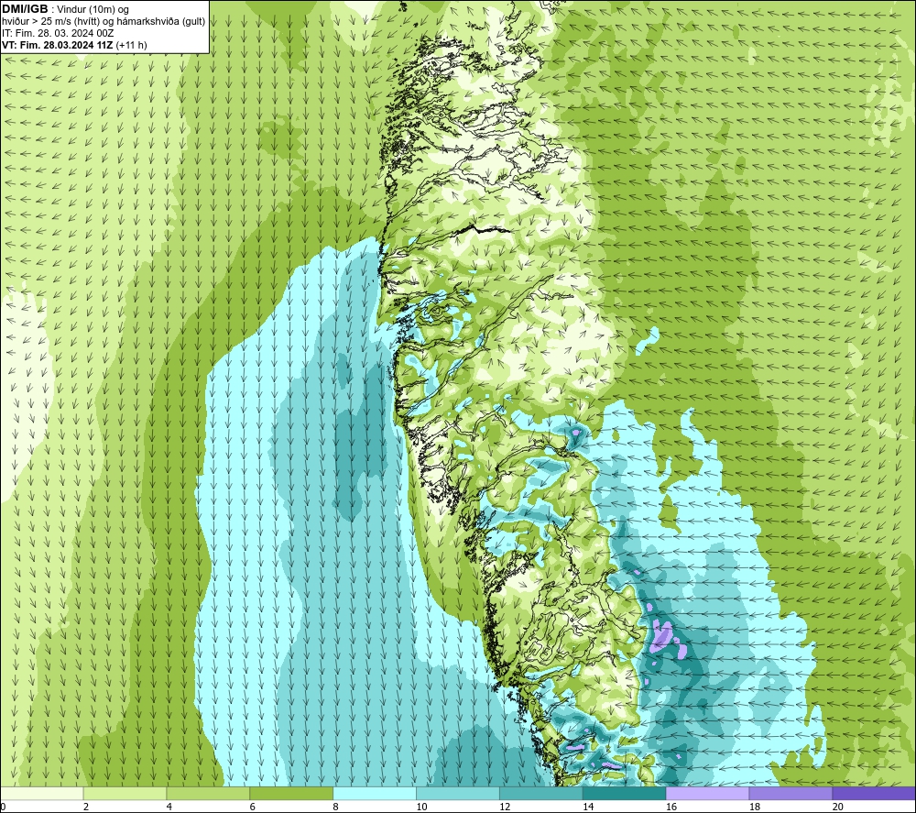The width and height of the screenshot is (916, 813).
Task: Click the legend label '6'
Action: pyautogui.click(x=253, y=808)
